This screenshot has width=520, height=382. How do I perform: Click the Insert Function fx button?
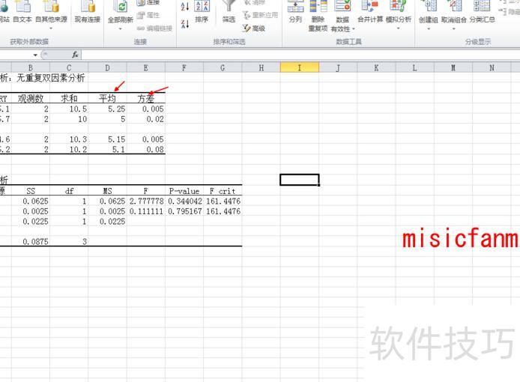tap(75, 55)
